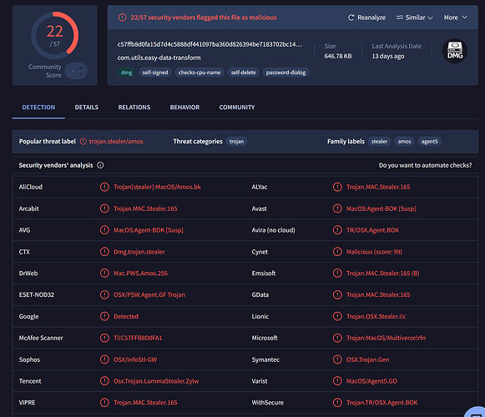485x417 pixels.
Task: Click the McAfee detection Ti!C57FFB8D0FA1
Action: click(138, 338)
